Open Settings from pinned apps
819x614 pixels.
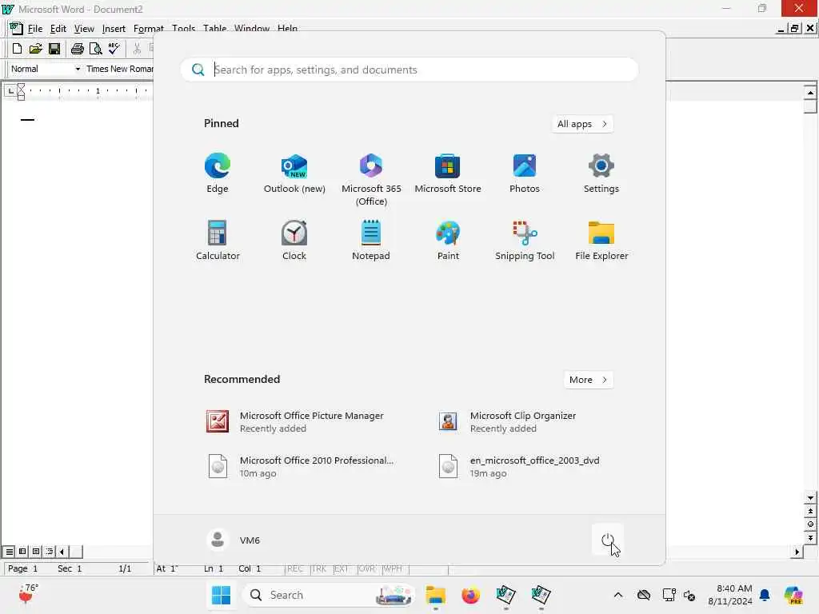click(x=601, y=173)
